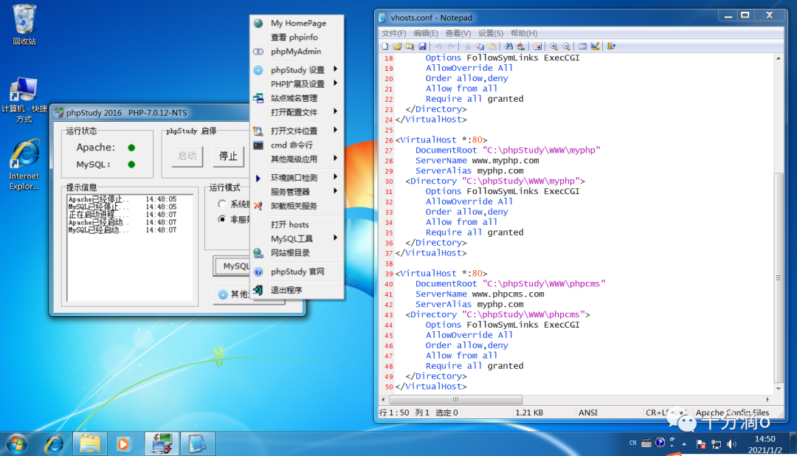Click Notepad horizontal scrollbar thumb
This screenshot has height=456, width=797.
point(455,400)
